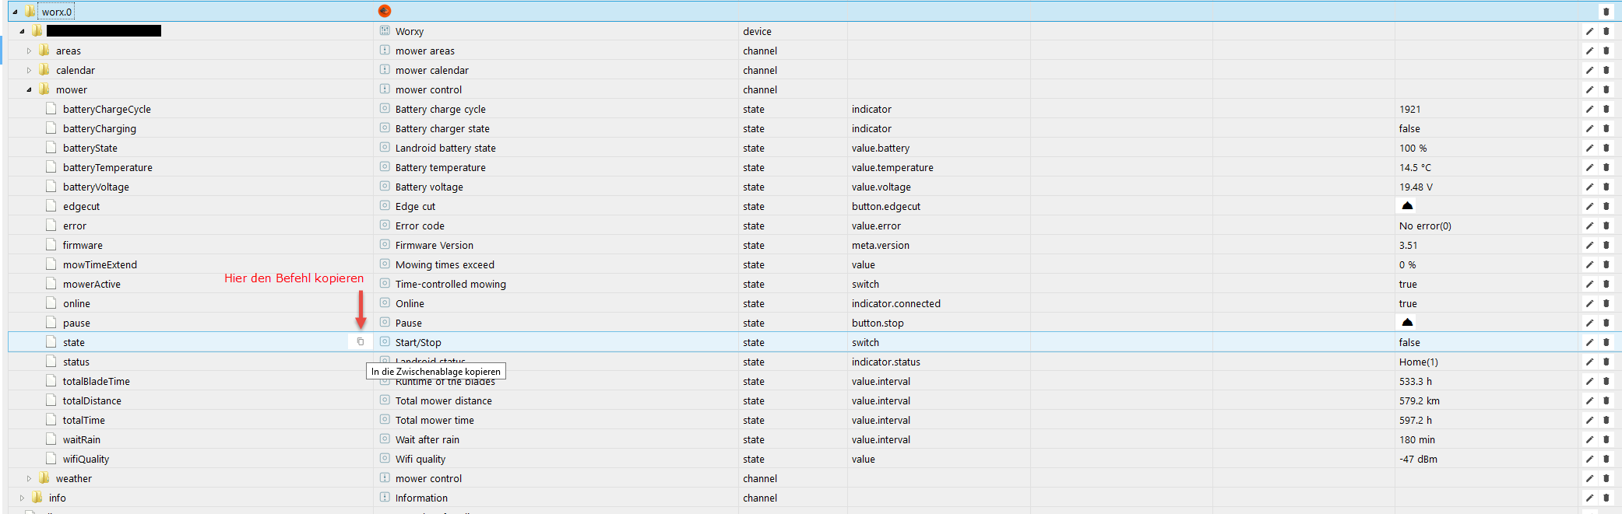Click the orange adapter icon beside worx.0

pos(385,11)
